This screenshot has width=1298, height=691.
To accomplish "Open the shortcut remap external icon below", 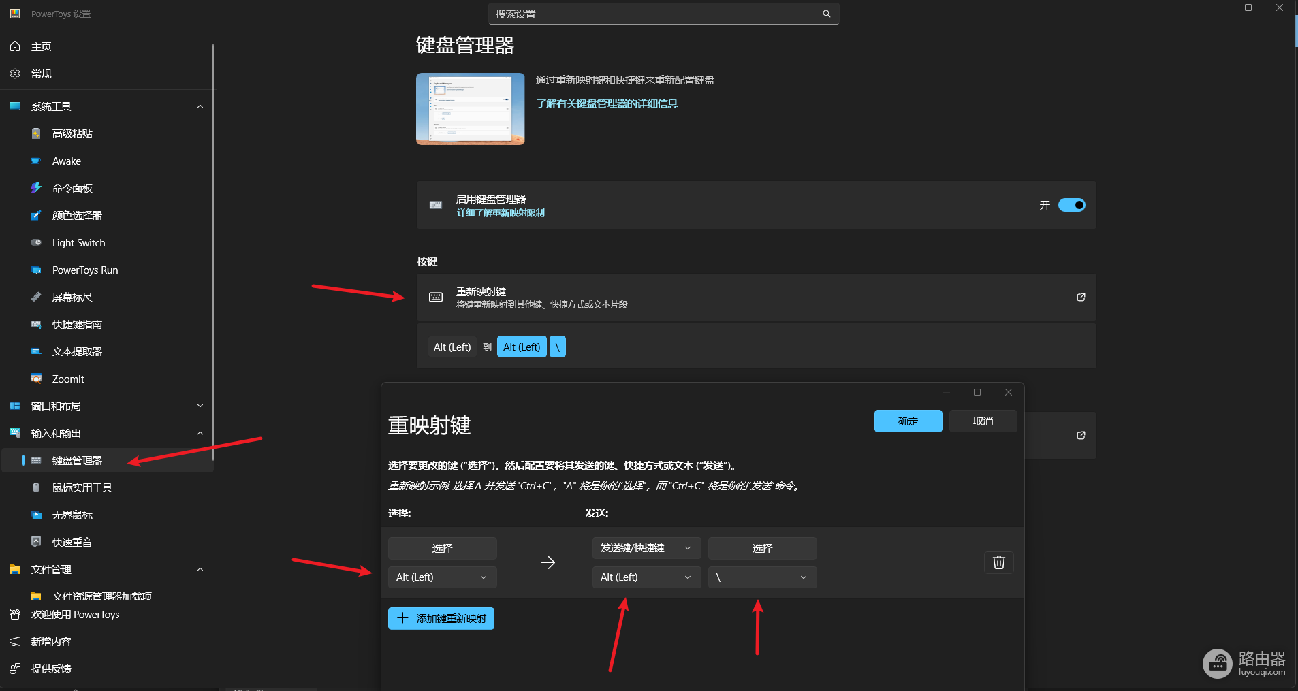I will tap(1081, 435).
